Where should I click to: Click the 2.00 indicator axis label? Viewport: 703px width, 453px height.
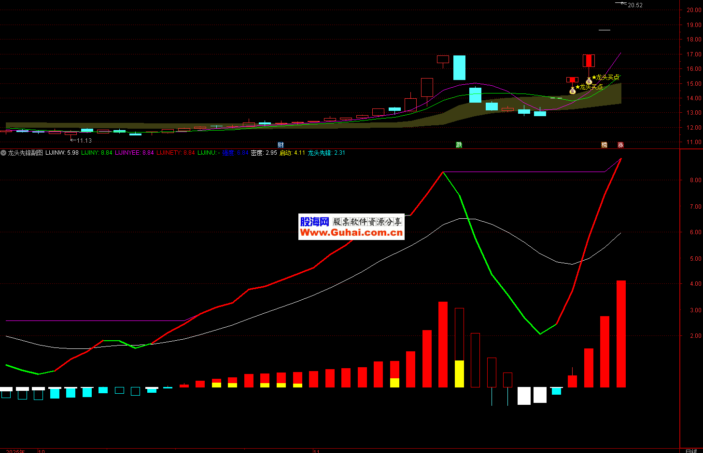696,336
